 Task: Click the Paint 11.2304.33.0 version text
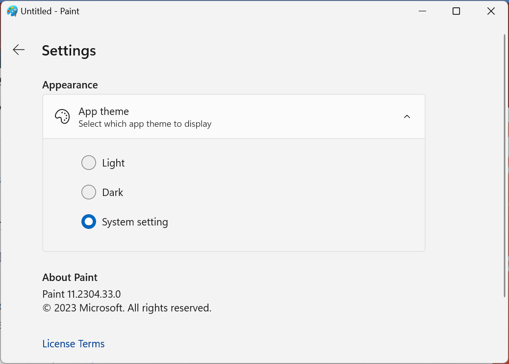81,294
